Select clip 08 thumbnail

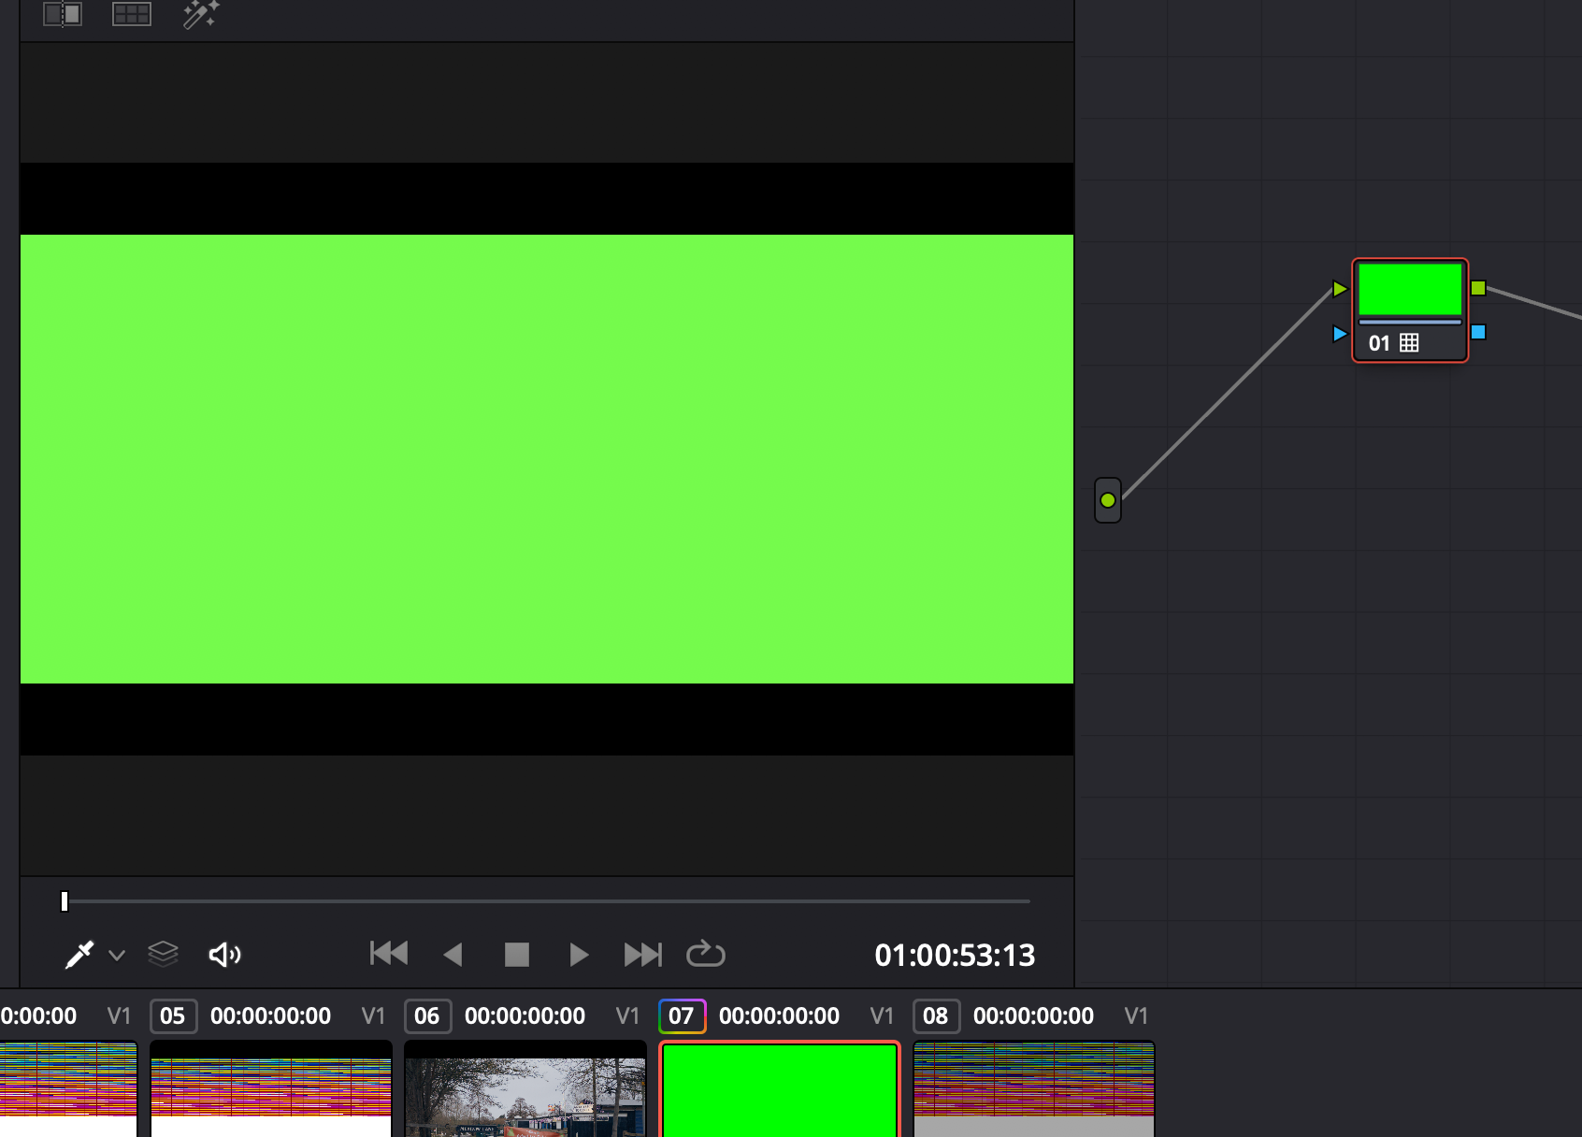click(x=1034, y=1089)
